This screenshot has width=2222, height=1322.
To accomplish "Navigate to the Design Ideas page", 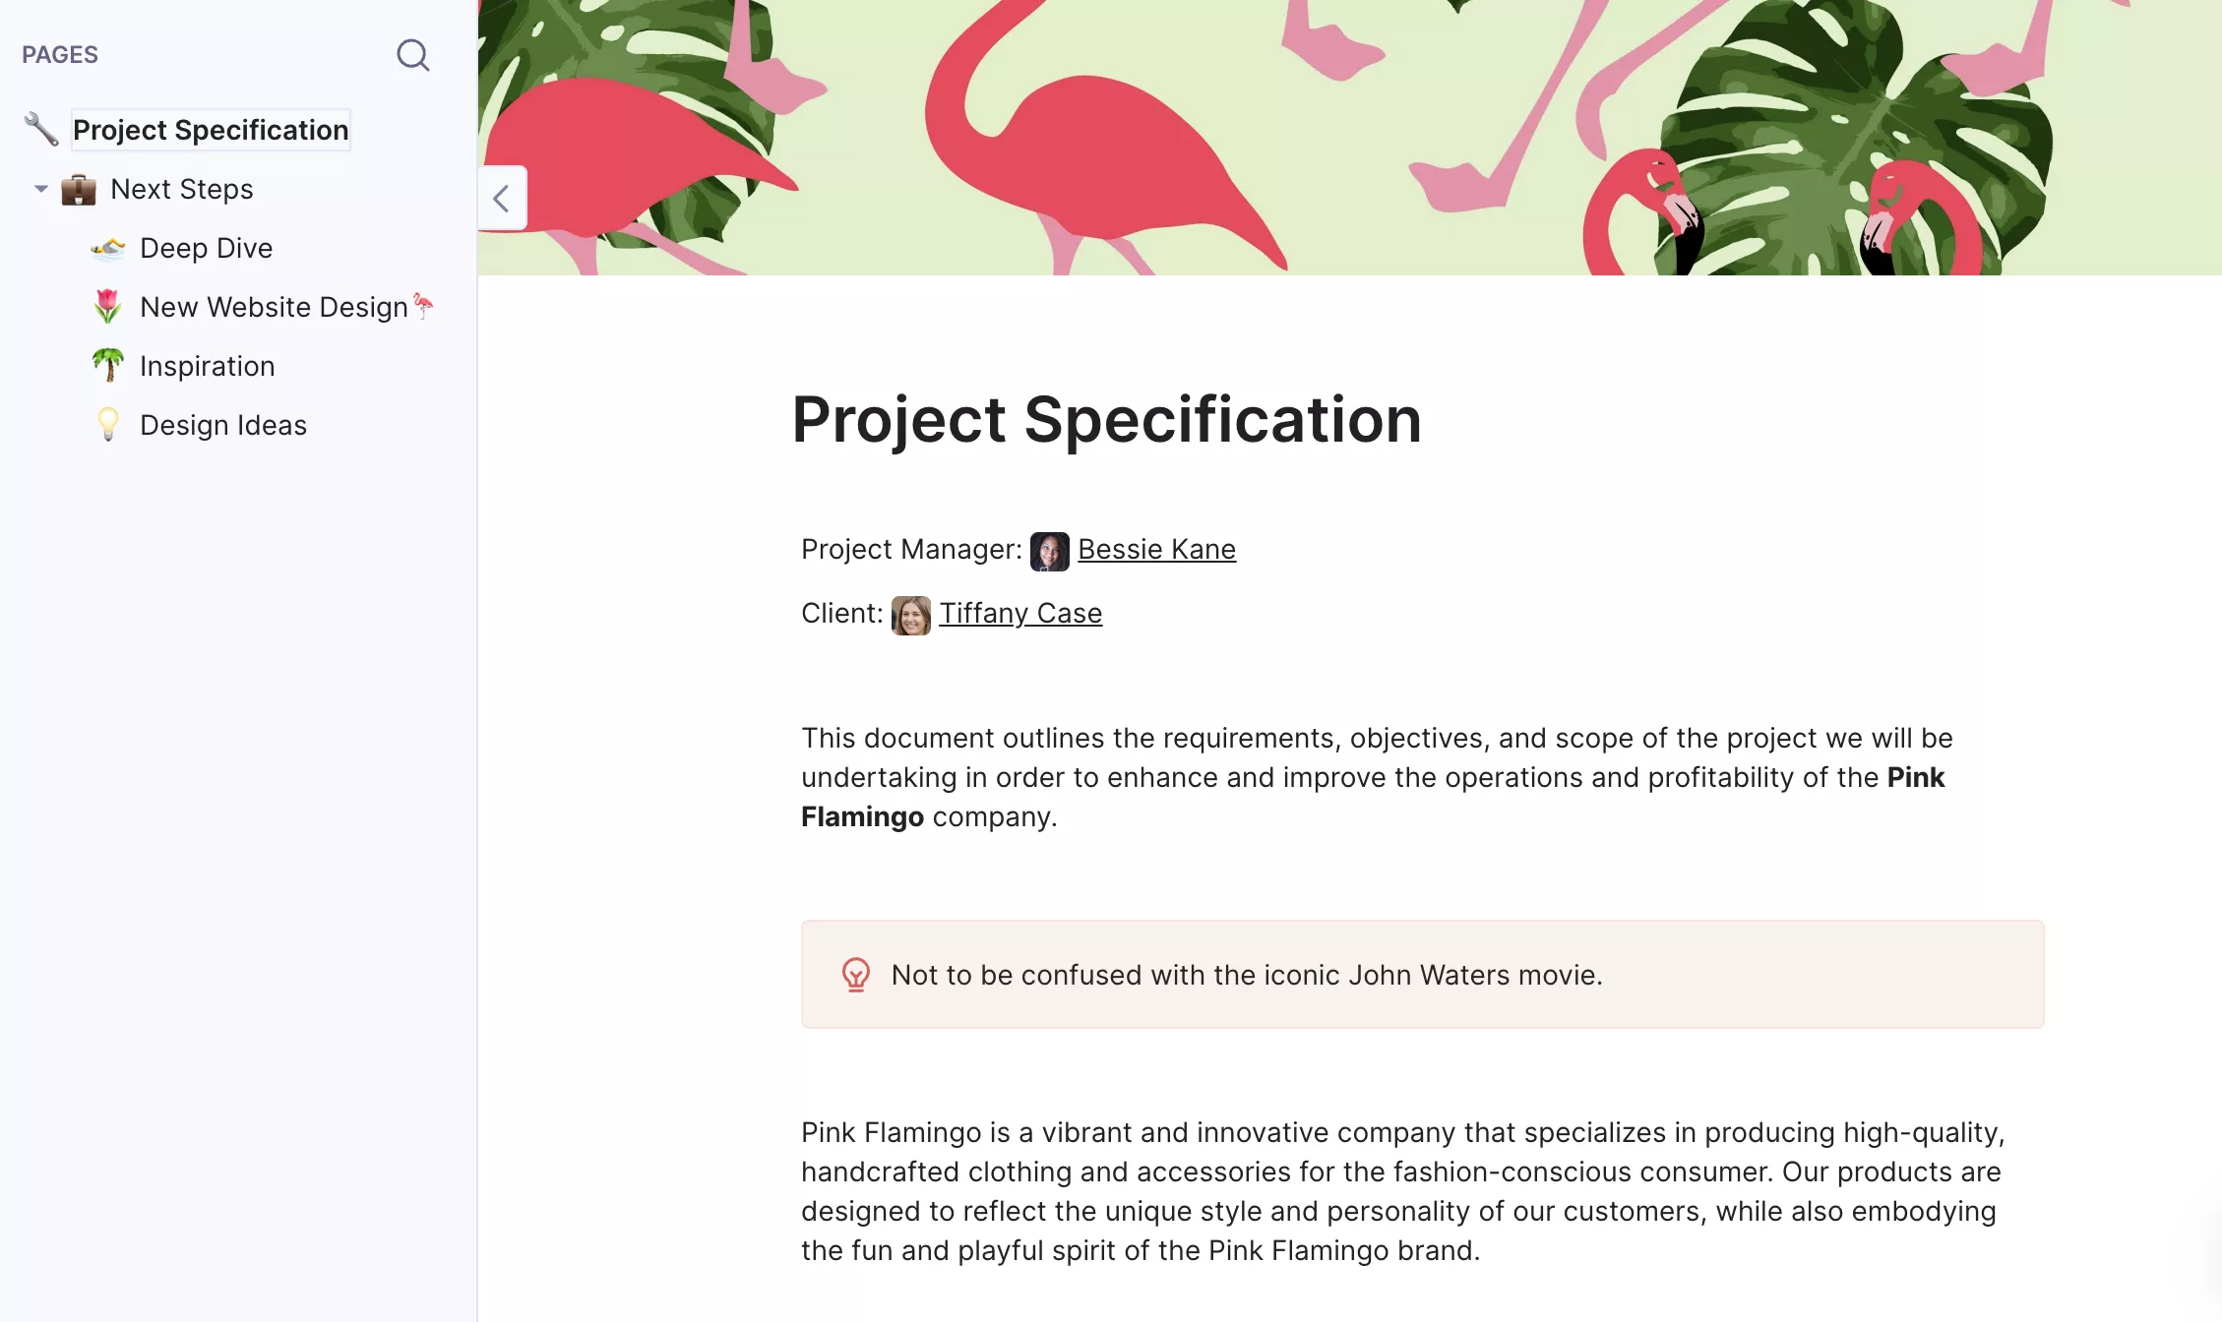I will [223, 425].
